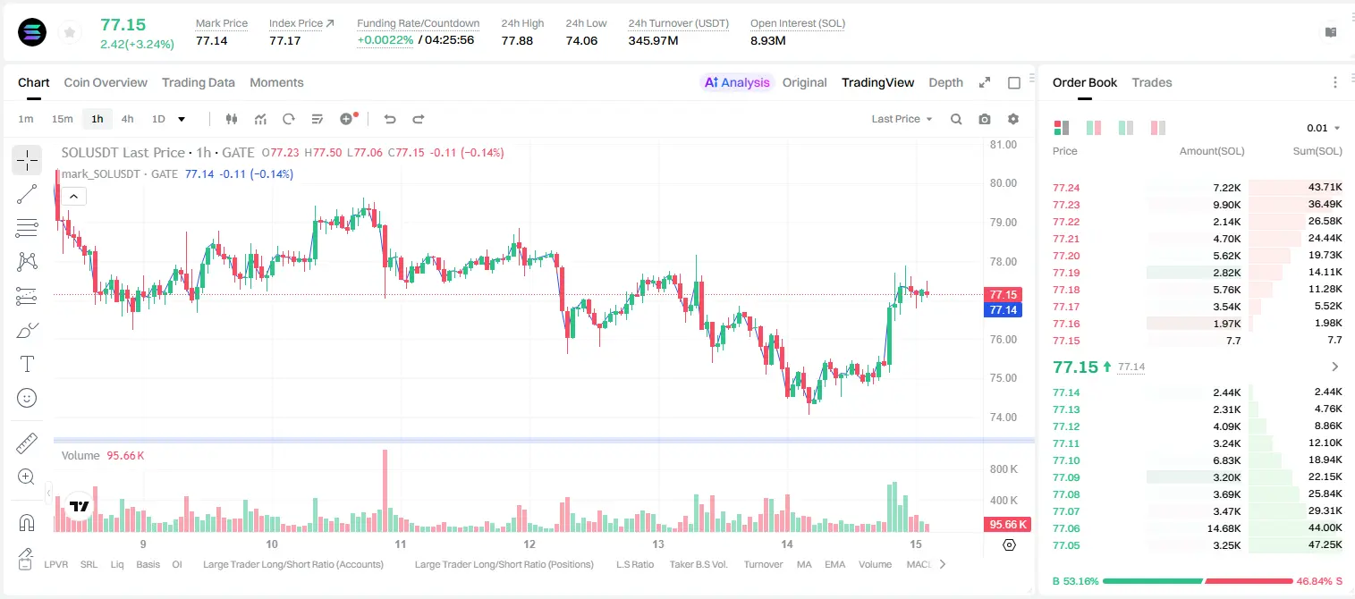
Task: Add SOL to favorites with star icon
Action: coord(70,33)
